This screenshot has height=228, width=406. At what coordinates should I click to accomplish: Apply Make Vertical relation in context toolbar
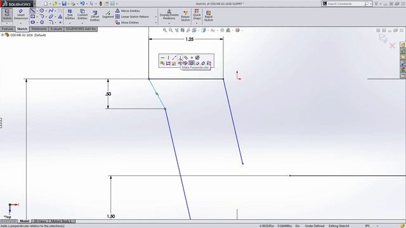click(169, 58)
